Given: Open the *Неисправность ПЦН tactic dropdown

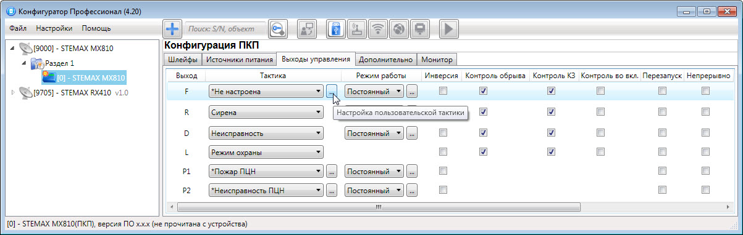Looking at the screenshot, I should coord(266,191).
